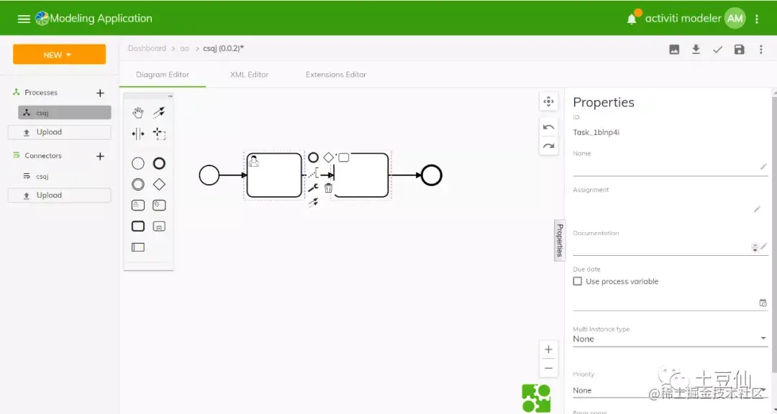Screen dimensions: 777x414
Task: Open the hamburger navigation menu
Action: pyautogui.click(x=23, y=19)
